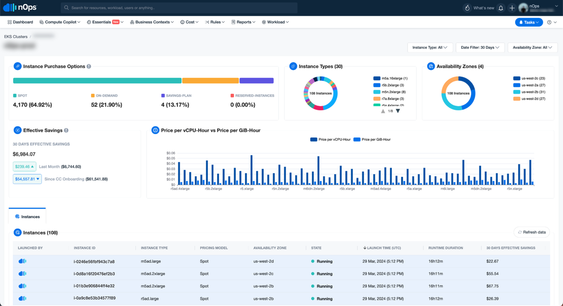Open the Date Filter: 30 Days dropdown
The image size is (563, 306).
(x=480, y=47)
